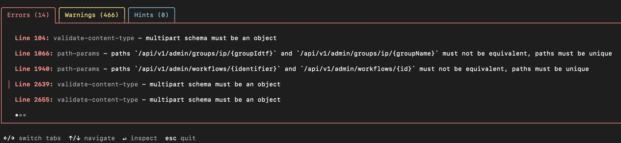Viewport: 621px width, 143px height.
Task: Go to the first pagination dot
Action: (17, 115)
